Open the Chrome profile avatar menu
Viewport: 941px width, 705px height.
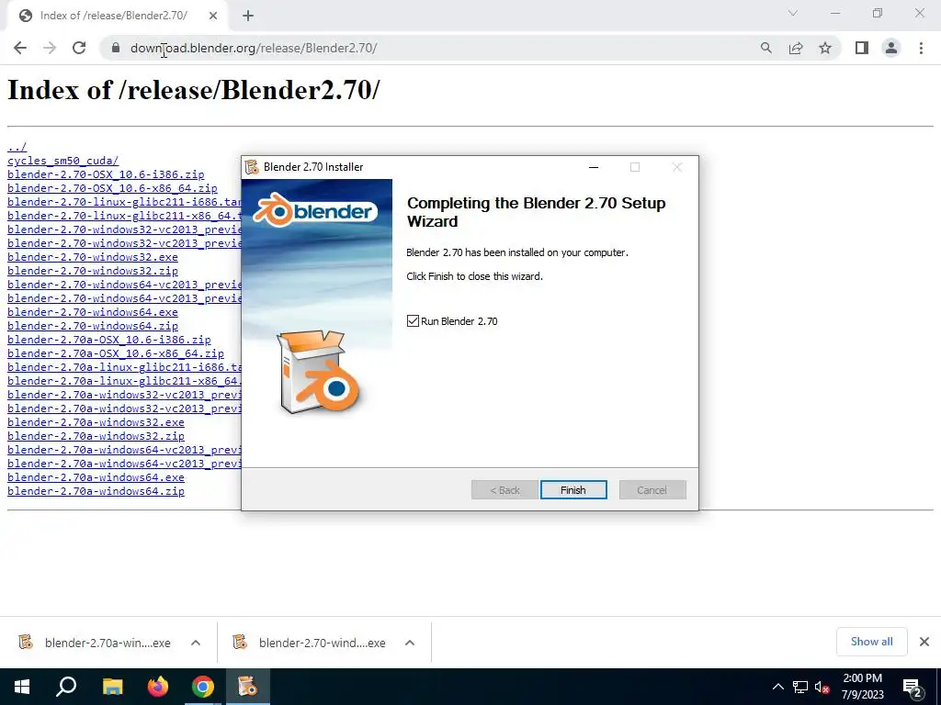tap(891, 48)
